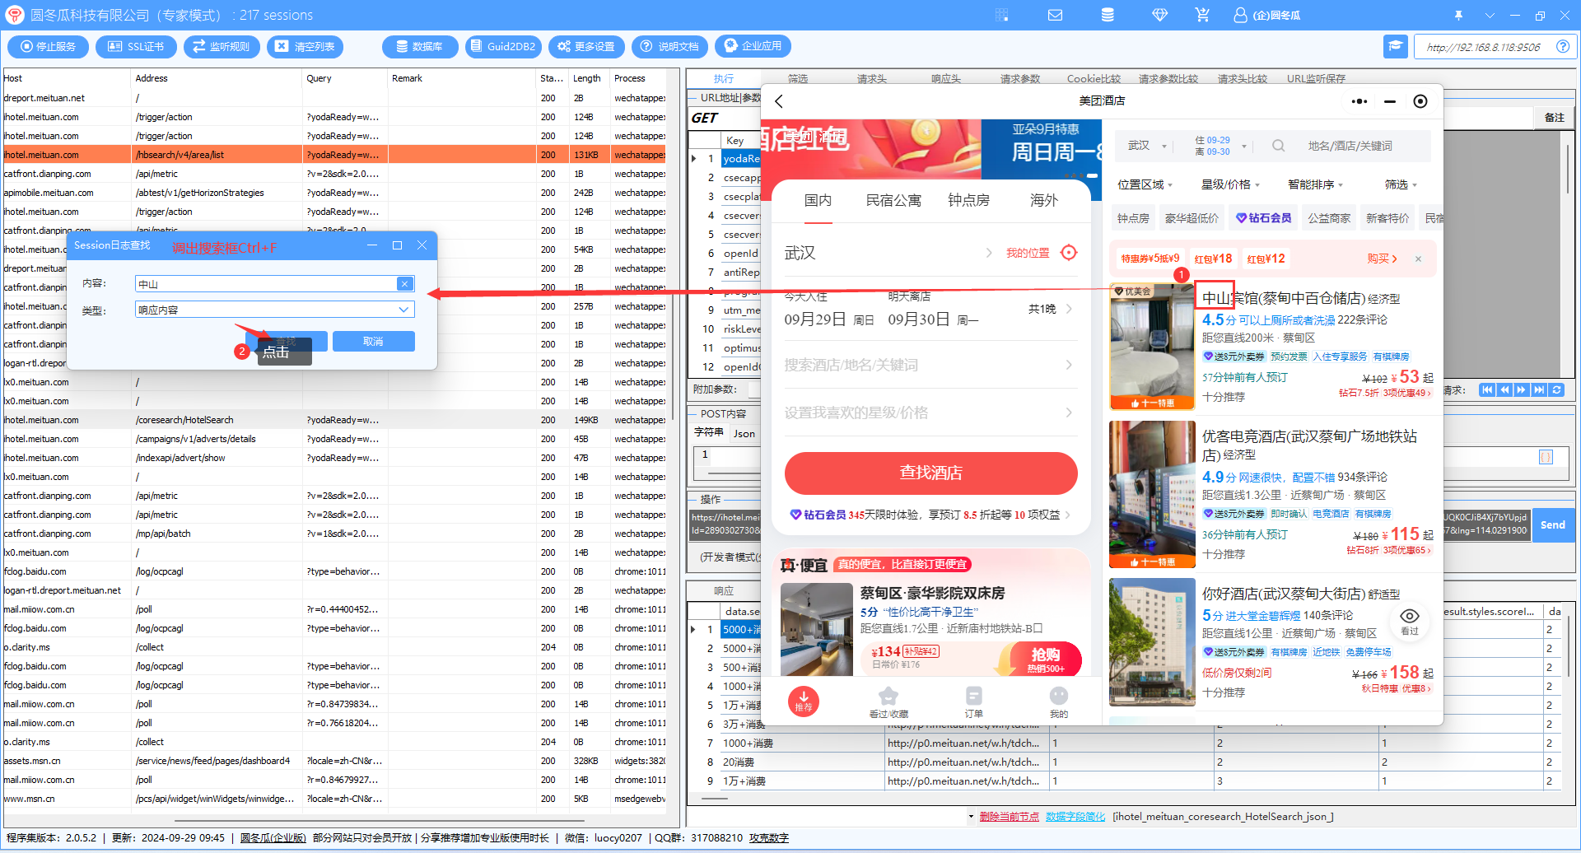This screenshot has height=853, width=1581.
Task: Open the shopping cart icon
Action: click(x=1202, y=15)
